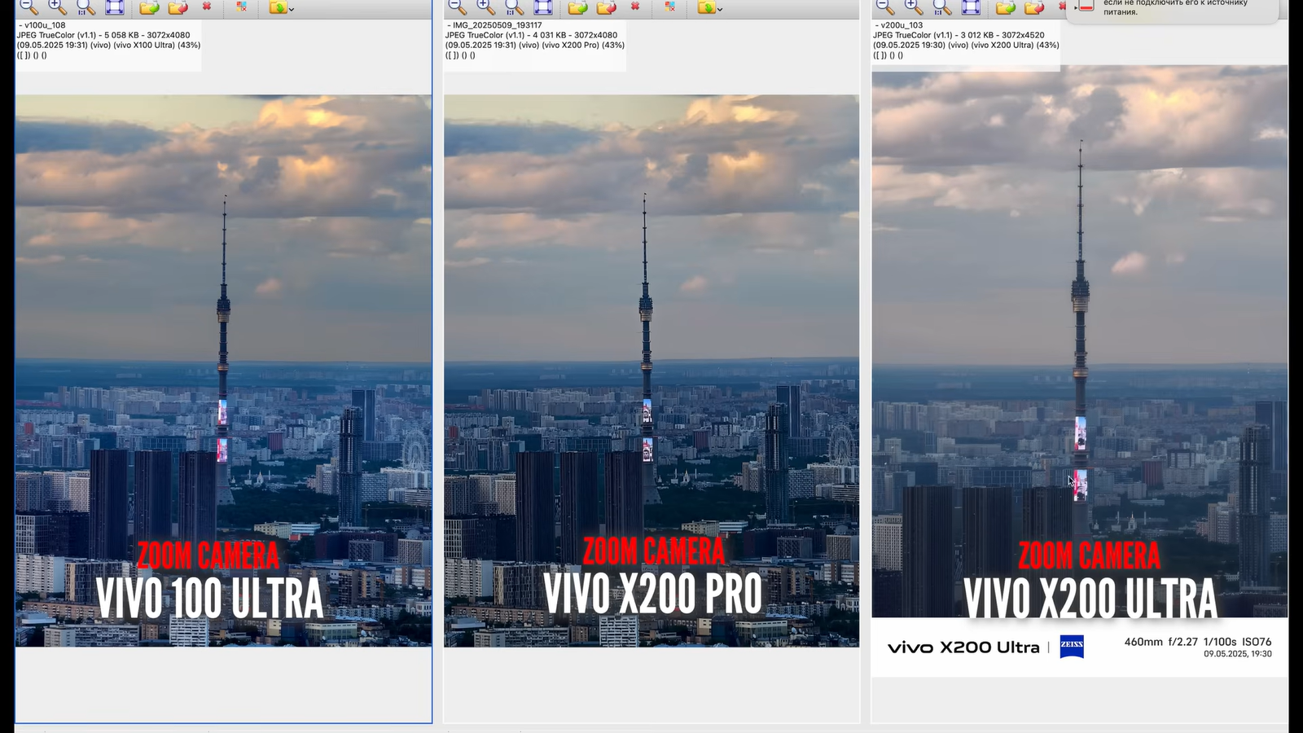Viewport: 1303px width, 733px height.
Task: Click green-arrow folder icon in right pane
Action: (x=1006, y=7)
